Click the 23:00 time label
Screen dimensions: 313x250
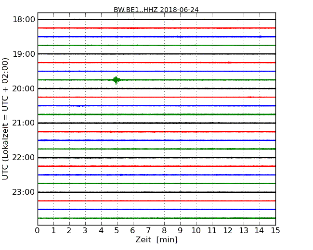coord(24,192)
